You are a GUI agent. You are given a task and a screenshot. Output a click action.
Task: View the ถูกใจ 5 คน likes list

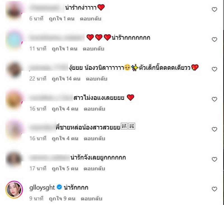tap(65, 169)
